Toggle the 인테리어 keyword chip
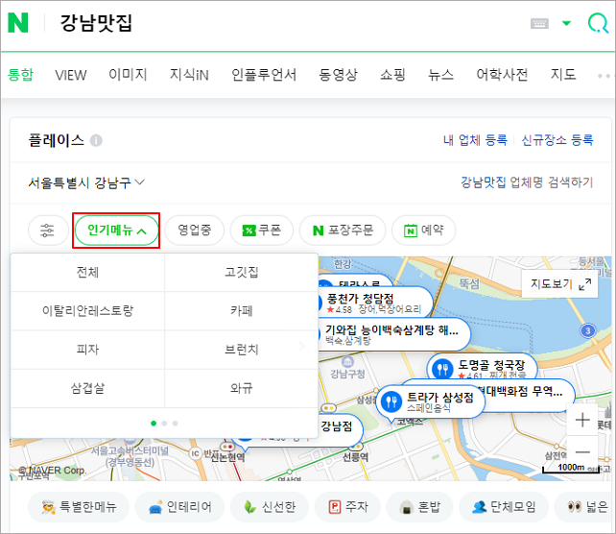Viewport: 616px width, 534px height. (179, 507)
